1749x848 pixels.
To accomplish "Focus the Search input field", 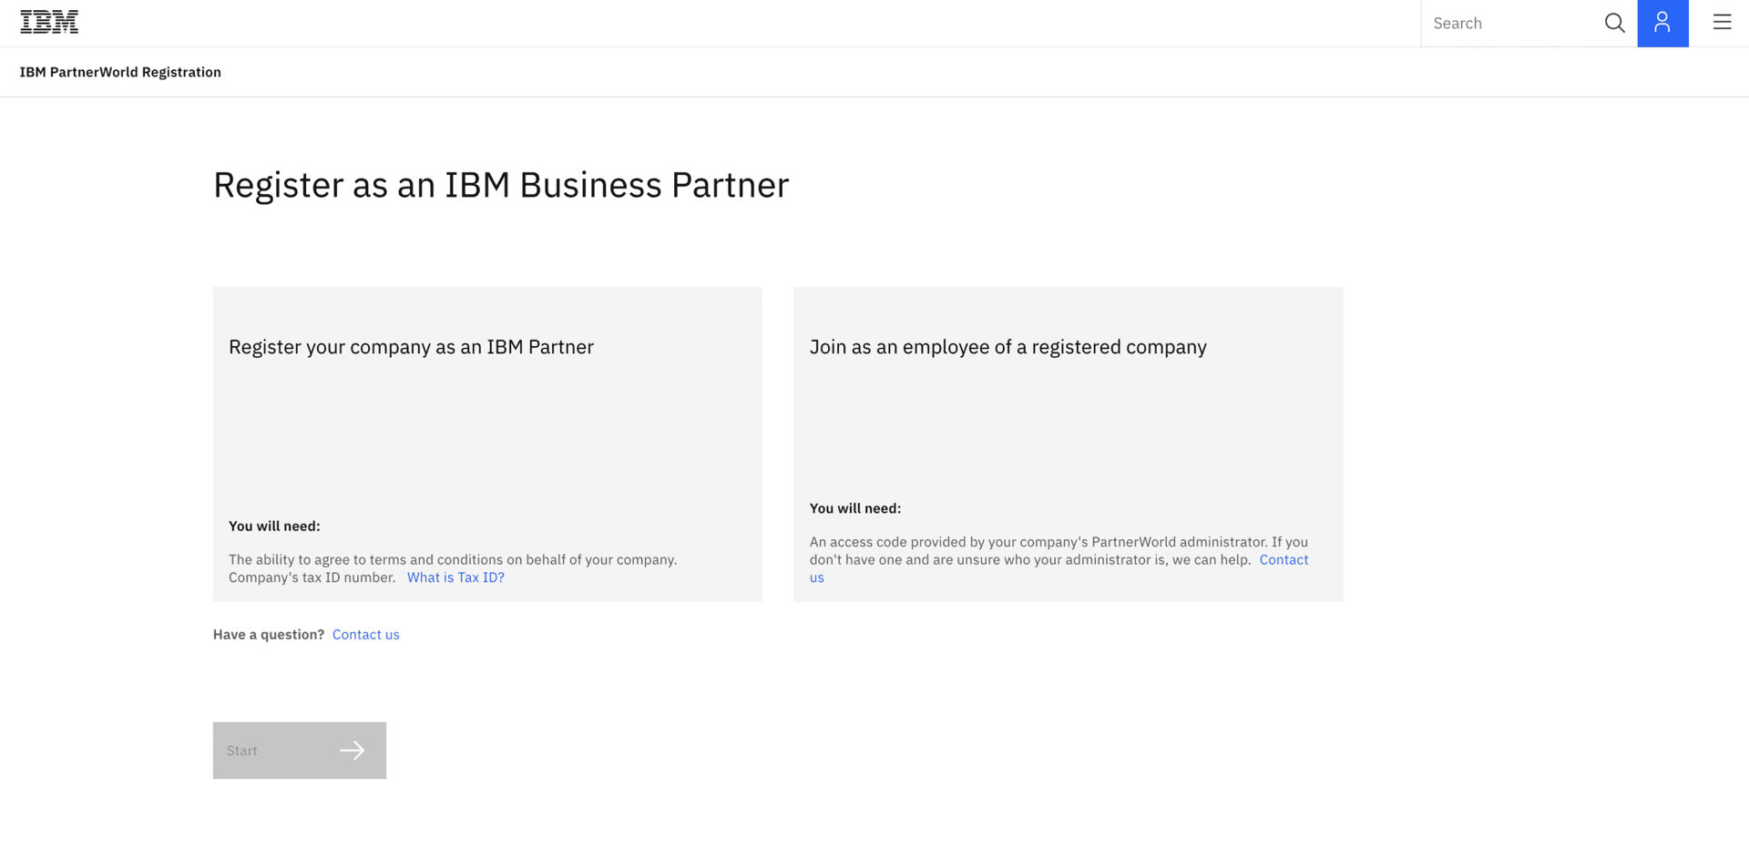I will (x=1512, y=23).
